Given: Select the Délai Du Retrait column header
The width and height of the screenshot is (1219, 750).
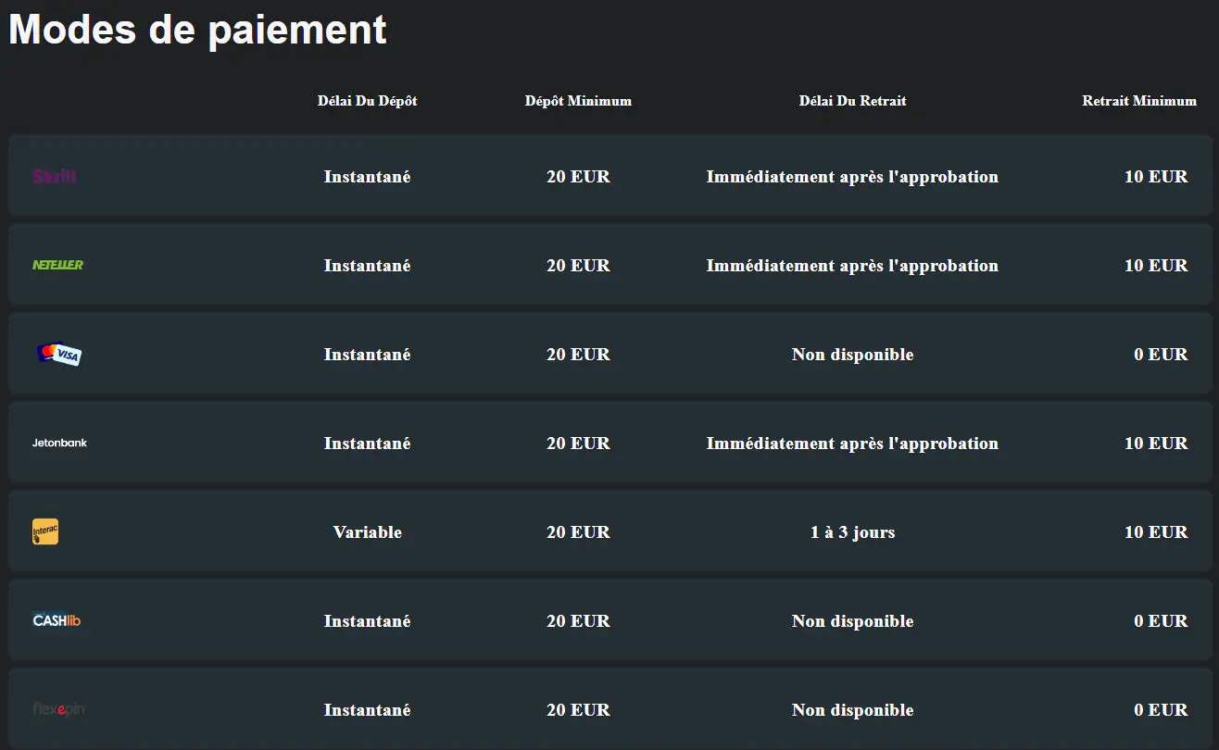Looking at the screenshot, I should pyautogui.click(x=852, y=101).
